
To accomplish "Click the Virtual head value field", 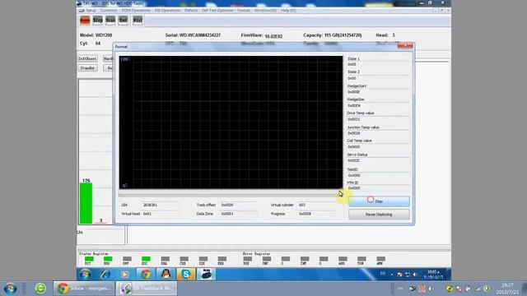I will [161, 214].
